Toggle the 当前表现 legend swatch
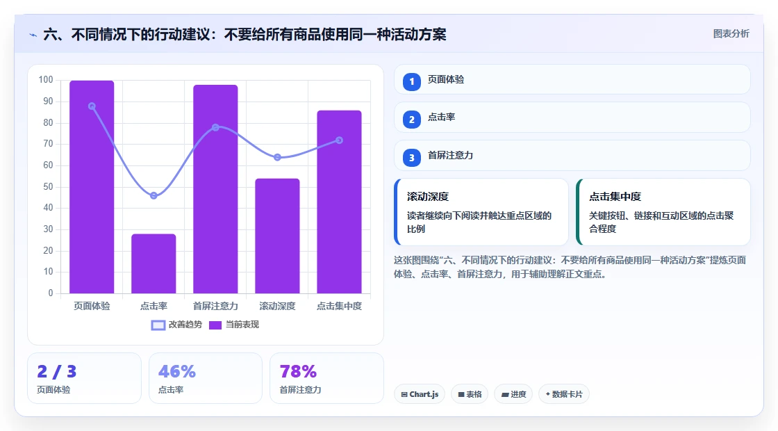 215,325
